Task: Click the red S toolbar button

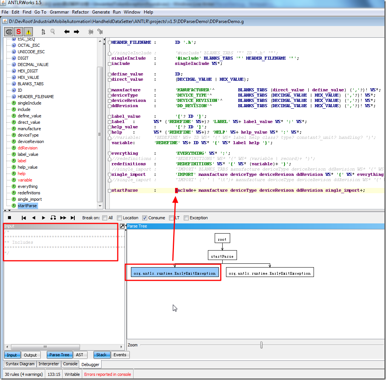Action: tap(18, 32)
